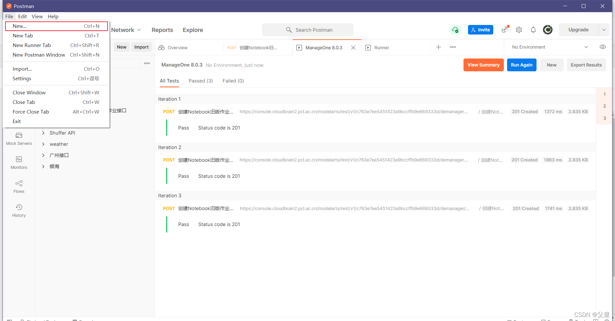The width and height of the screenshot is (615, 321).
Task: Expand the 银海 collection
Action: point(43,167)
